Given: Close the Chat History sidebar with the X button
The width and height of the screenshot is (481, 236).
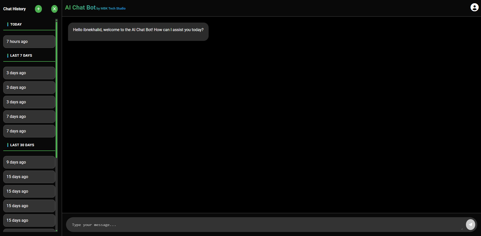Looking at the screenshot, I should 54,9.
